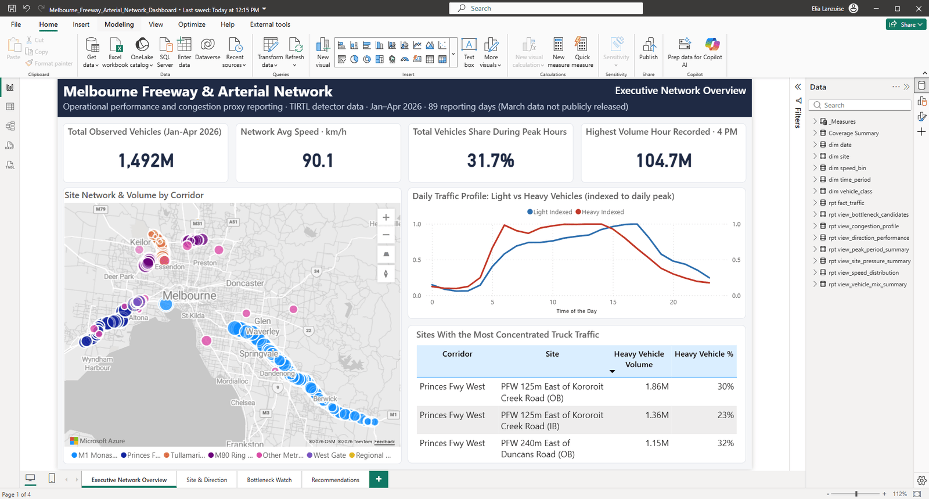Open the Share dropdown
Image resolution: width=929 pixels, height=499 pixels.
coord(906,24)
